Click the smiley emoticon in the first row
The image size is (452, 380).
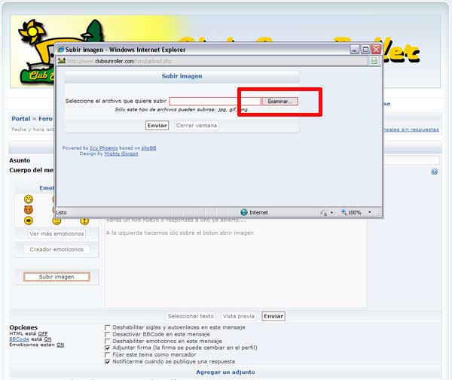29,199
